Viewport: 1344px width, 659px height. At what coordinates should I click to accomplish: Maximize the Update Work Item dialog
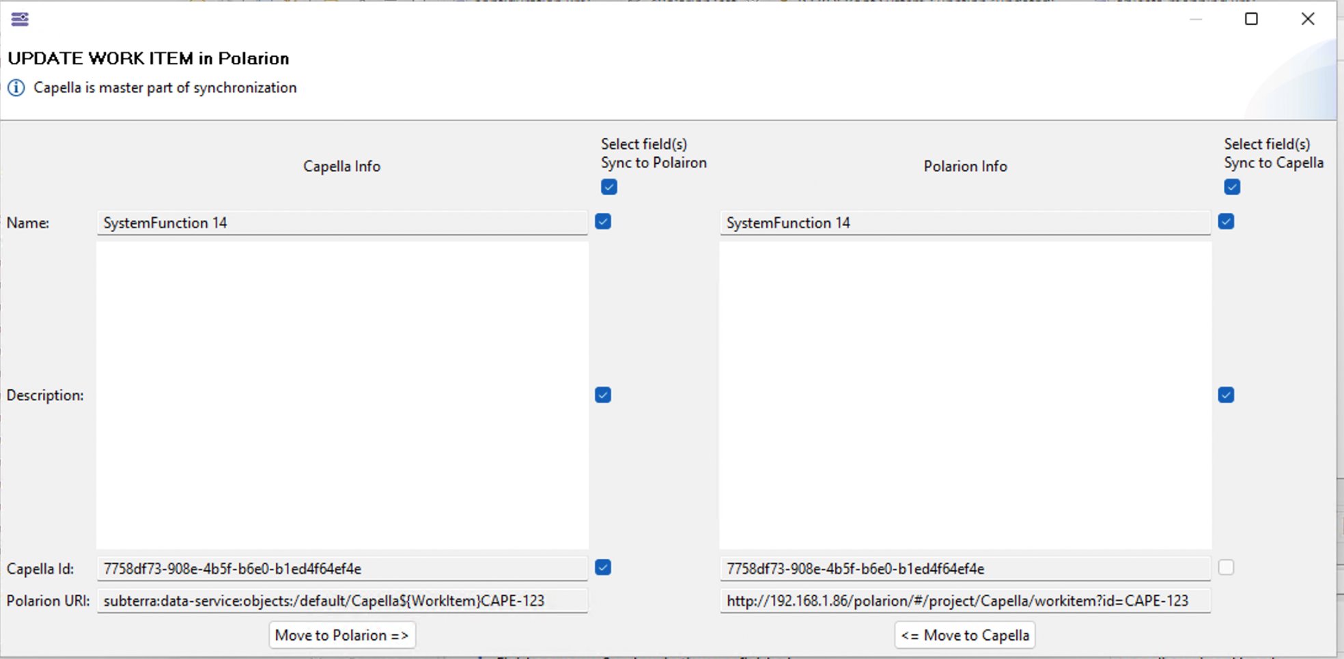[1251, 19]
